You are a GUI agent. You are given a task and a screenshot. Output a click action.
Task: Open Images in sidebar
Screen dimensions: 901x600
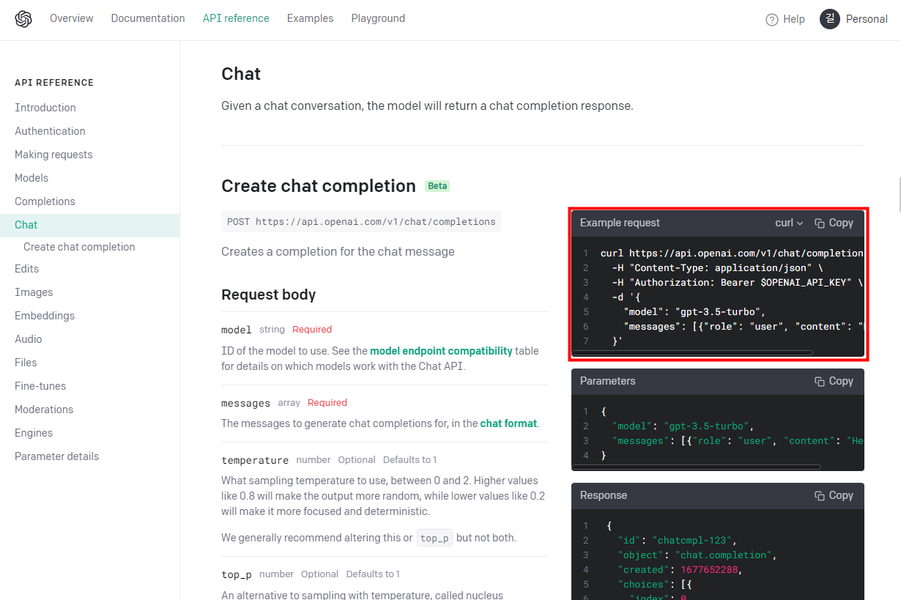pyautogui.click(x=34, y=292)
